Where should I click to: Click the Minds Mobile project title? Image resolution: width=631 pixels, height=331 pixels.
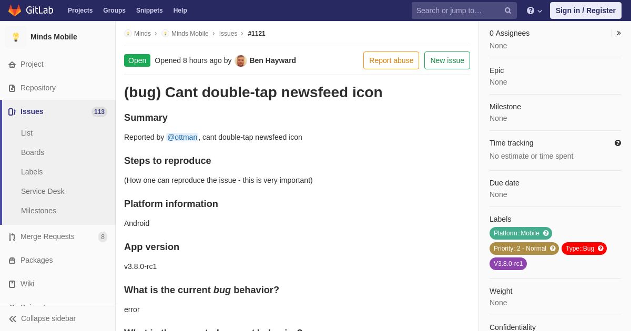pos(54,37)
